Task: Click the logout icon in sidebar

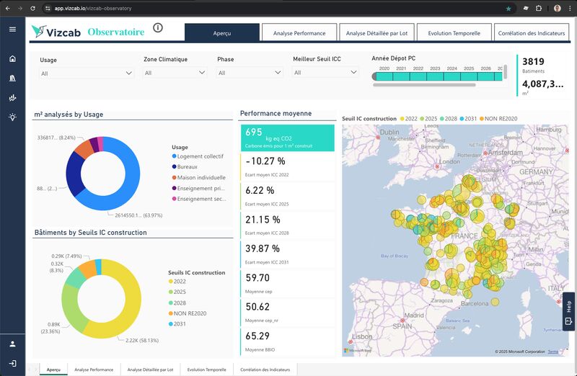Action: [12, 363]
